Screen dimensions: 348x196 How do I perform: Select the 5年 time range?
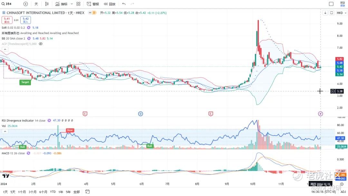pyautogui.click(x=68, y=192)
